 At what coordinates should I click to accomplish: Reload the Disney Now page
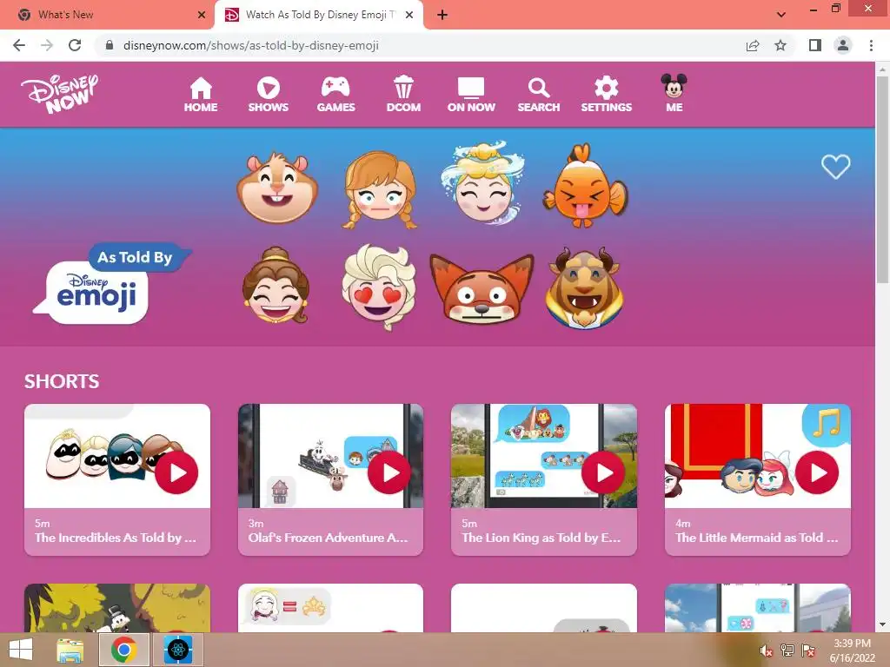coord(75,45)
